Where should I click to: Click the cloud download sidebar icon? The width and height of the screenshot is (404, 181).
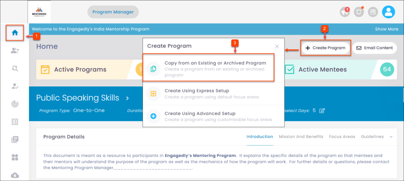[15, 175]
